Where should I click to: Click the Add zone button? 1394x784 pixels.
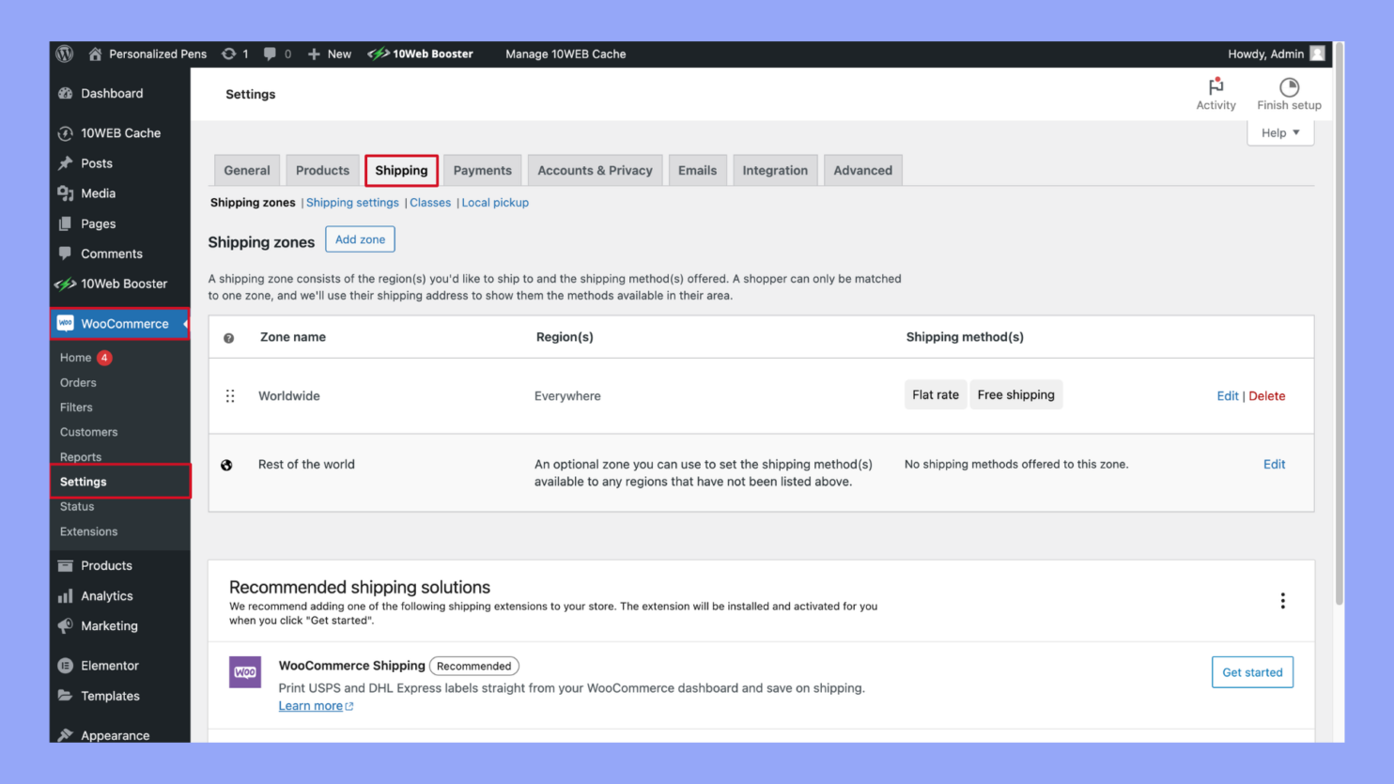360,239
